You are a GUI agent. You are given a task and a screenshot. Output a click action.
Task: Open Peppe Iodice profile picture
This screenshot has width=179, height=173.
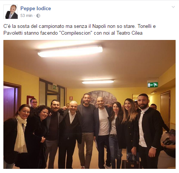[x=11, y=12]
